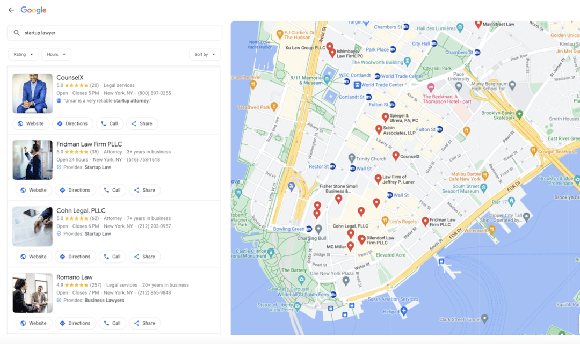Click the Leo's Bagels restaurant marker
580x344 pixels.
tap(385, 221)
